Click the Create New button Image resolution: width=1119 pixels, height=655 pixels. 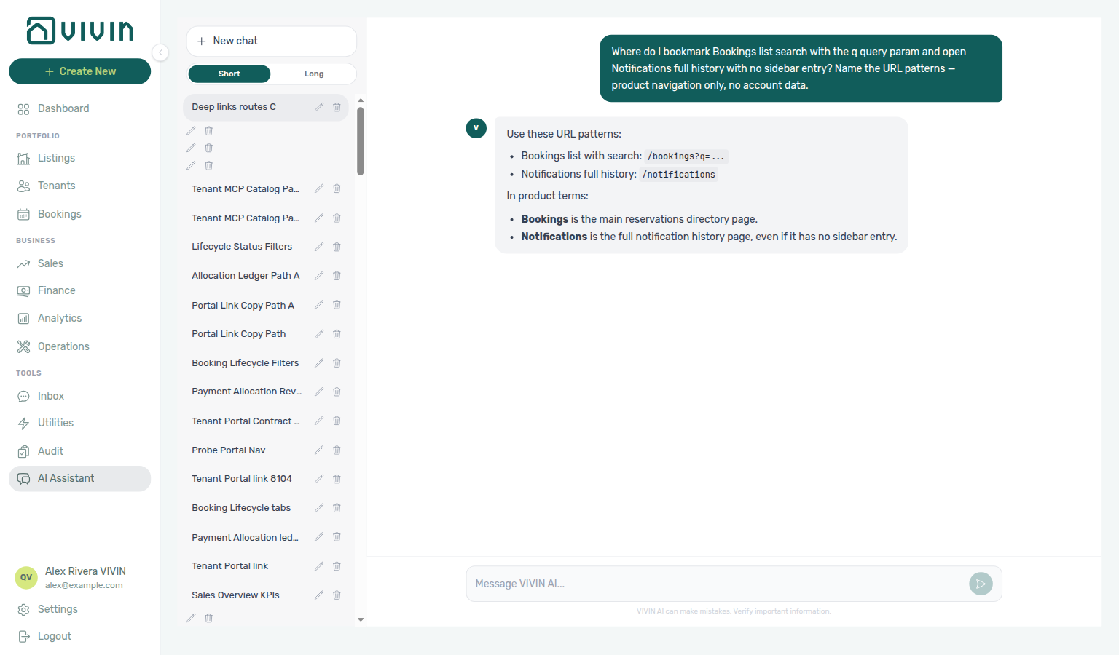tap(80, 71)
